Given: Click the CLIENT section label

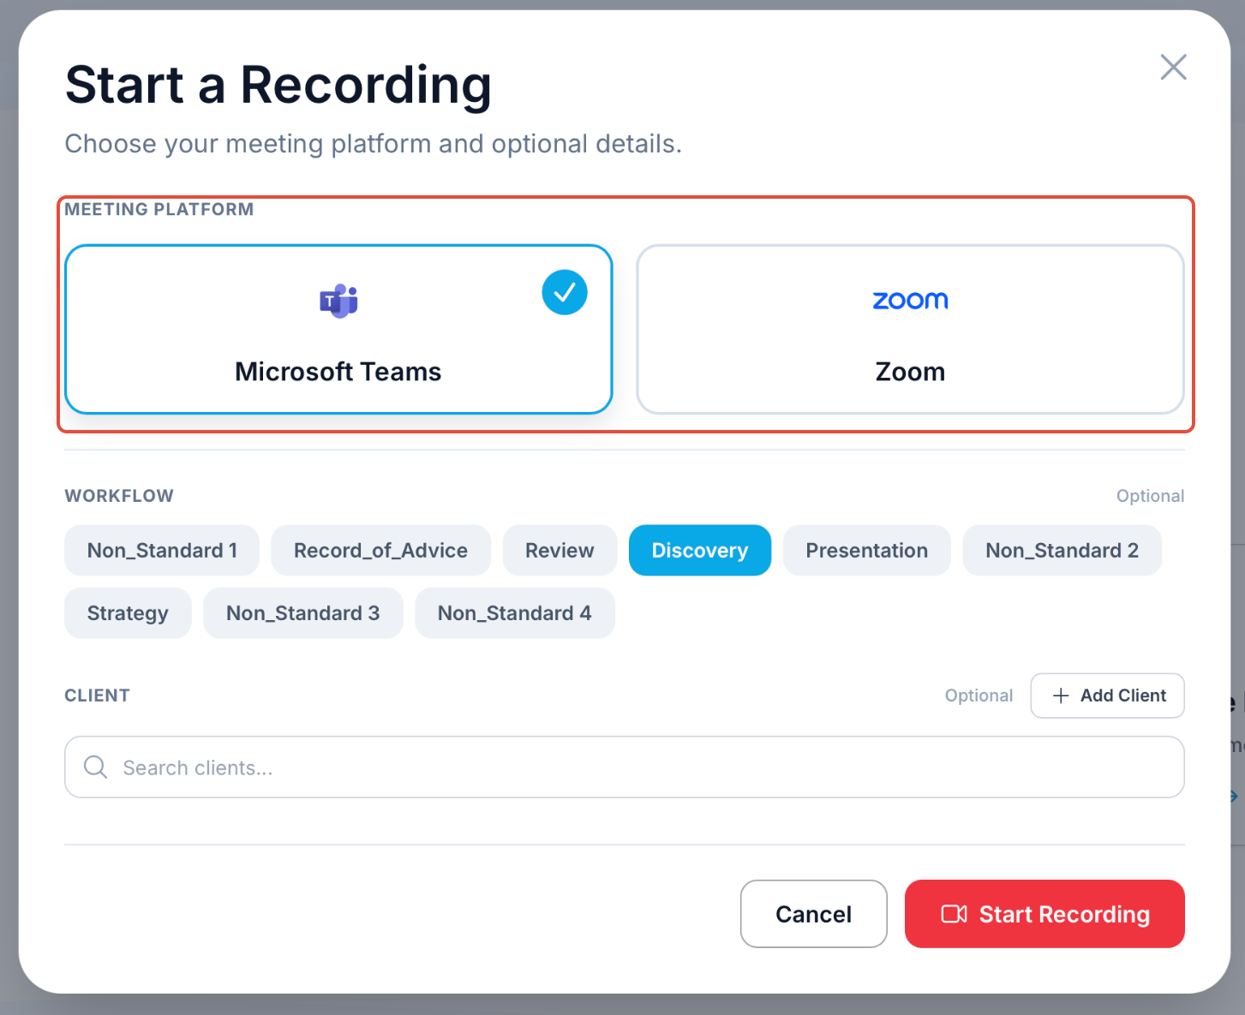Looking at the screenshot, I should click(x=98, y=696).
